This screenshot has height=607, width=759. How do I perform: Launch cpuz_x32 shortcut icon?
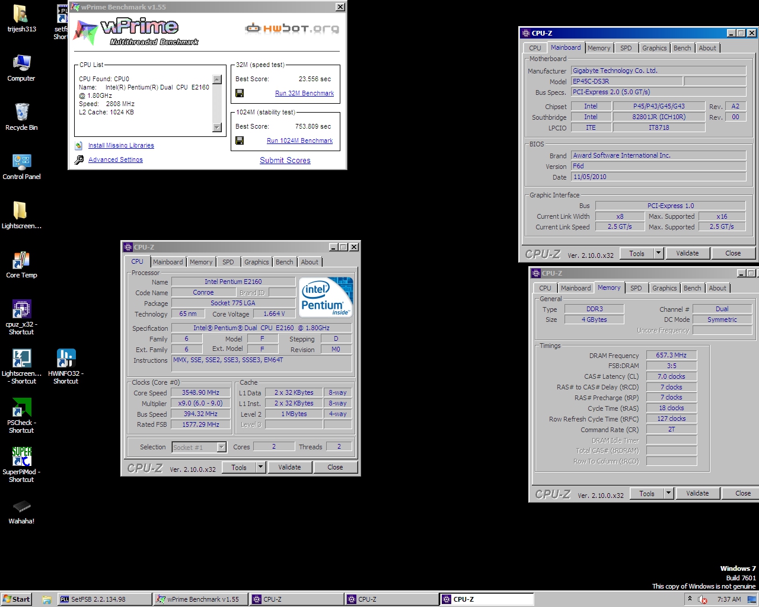click(21, 317)
